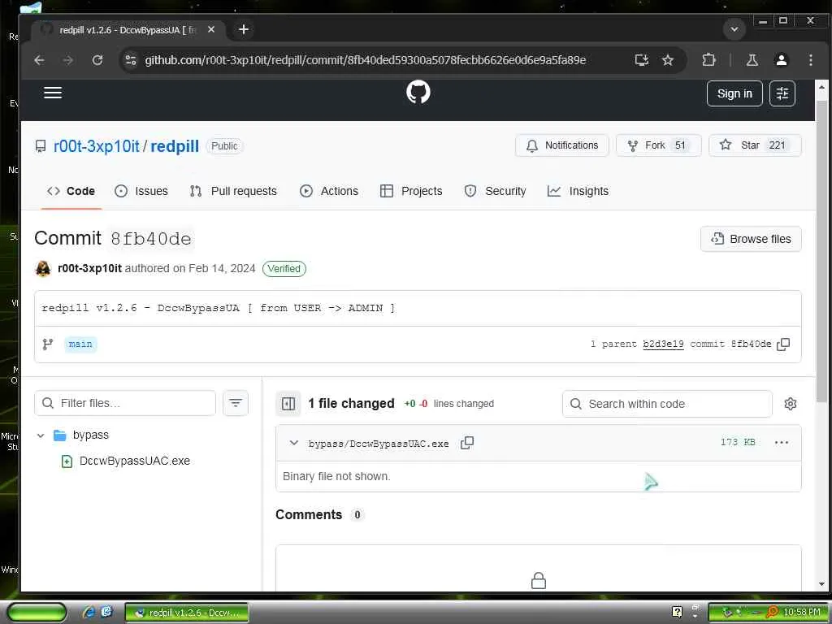Click the taskbar help question mark icon
832x624 pixels.
point(677,613)
